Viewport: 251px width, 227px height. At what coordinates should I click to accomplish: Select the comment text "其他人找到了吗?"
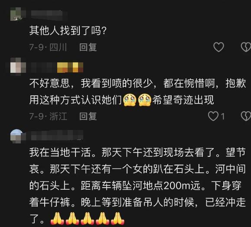click(x=68, y=31)
